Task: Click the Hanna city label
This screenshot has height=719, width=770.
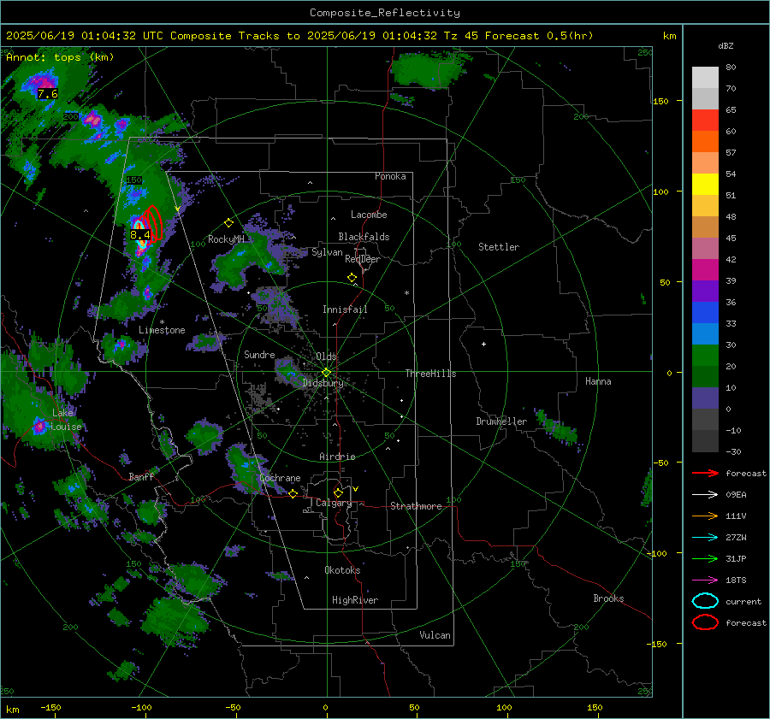Action: point(598,381)
